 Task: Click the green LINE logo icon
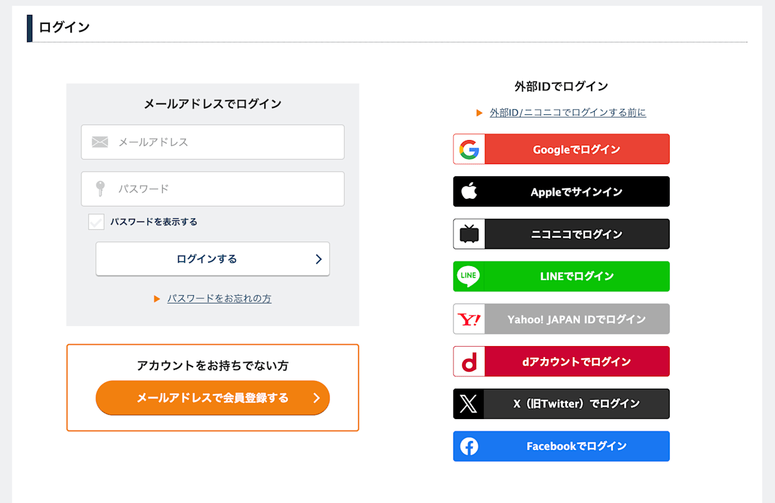[469, 276]
